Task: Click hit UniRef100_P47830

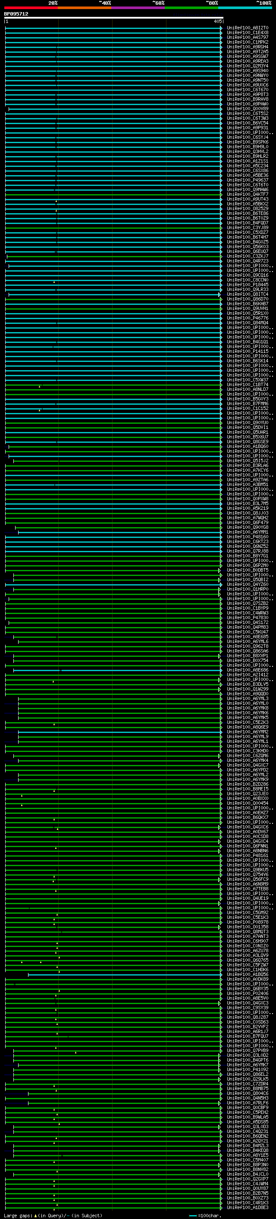Action: tap(248, 617)
